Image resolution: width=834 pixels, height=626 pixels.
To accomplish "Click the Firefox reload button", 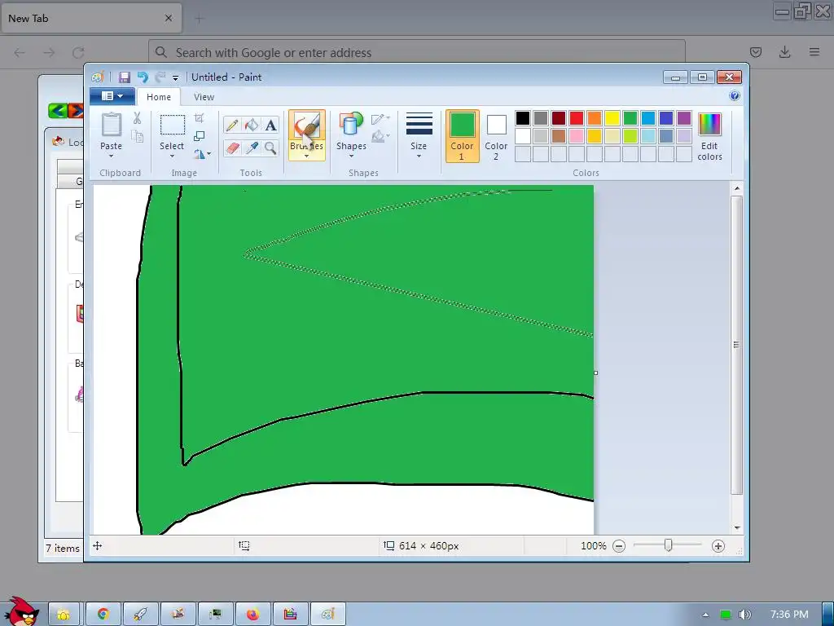I will pos(78,52).
